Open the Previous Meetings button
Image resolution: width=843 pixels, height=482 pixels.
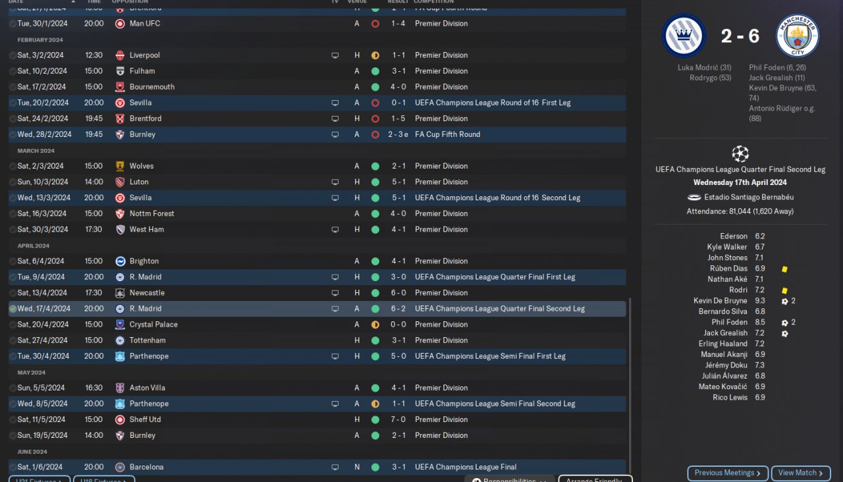pos(727,473)
